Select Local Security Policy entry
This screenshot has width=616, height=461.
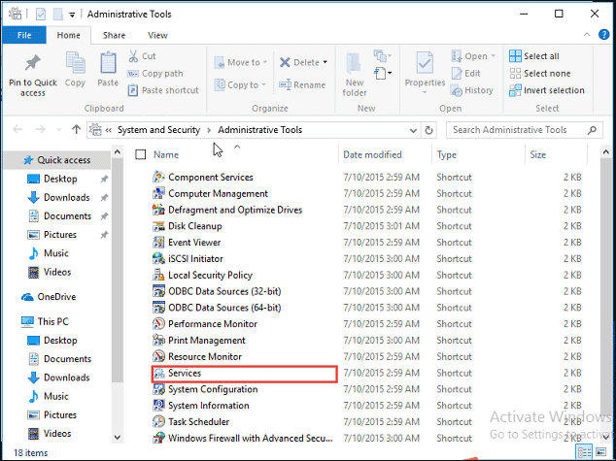pos(210,276)
